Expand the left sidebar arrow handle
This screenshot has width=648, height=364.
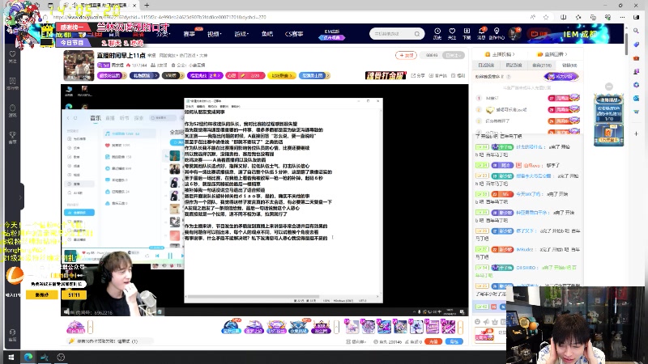tap(19, 197)
